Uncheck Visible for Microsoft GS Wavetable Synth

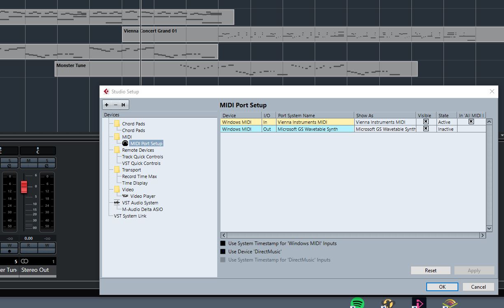426,129
